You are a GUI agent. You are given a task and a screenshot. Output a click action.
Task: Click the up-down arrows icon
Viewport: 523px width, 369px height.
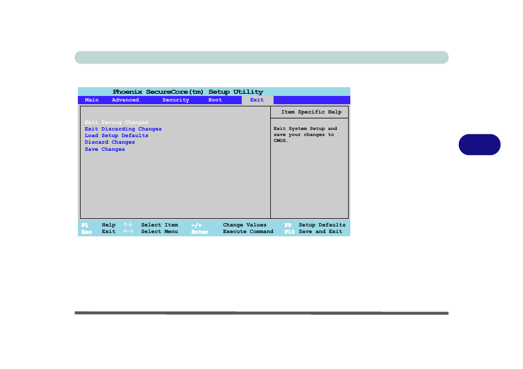click(128, 225)
